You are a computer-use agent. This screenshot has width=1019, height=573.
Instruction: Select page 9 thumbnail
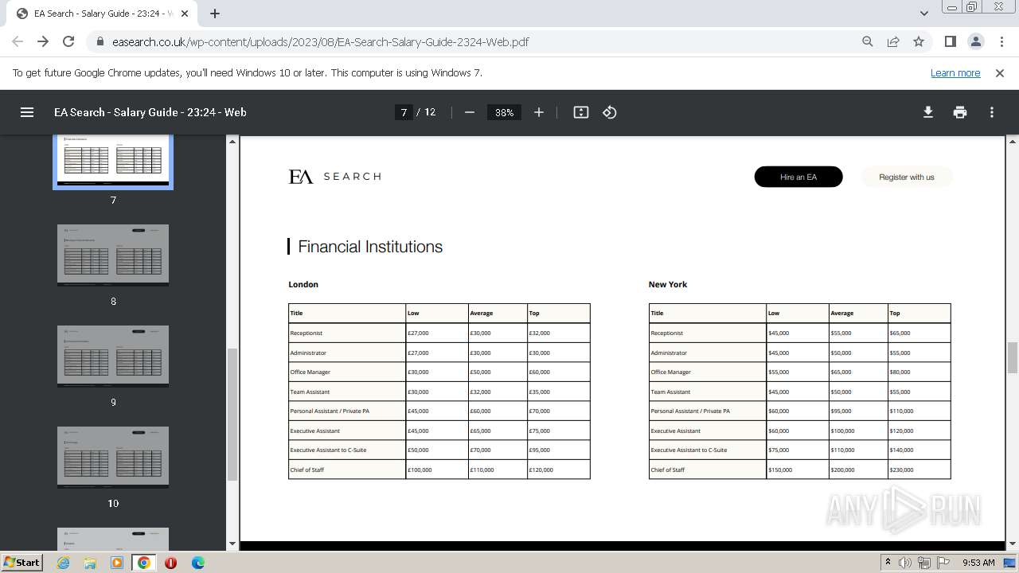click(113, 356)
